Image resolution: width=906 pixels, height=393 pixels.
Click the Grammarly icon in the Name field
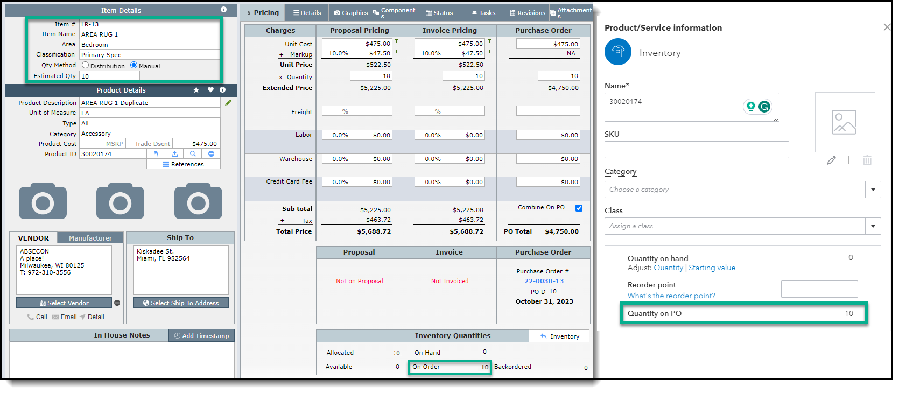764,107
